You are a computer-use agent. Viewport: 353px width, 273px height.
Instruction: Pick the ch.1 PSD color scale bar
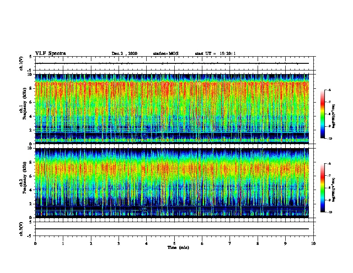click(x=322, y=114)
